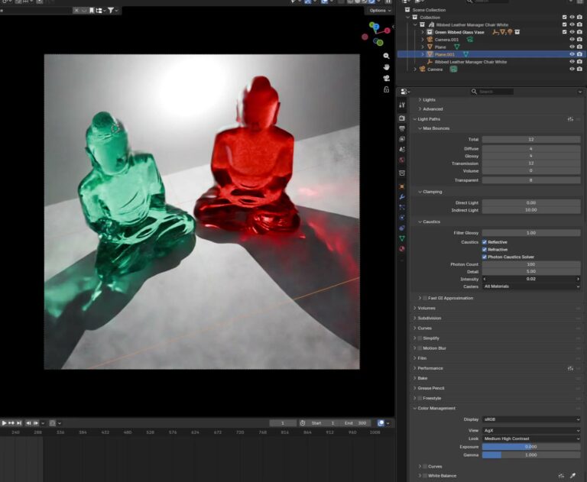Click the White Balance eyedropper icon
Screen dimensions: 587x482
[x=572, y=476]
